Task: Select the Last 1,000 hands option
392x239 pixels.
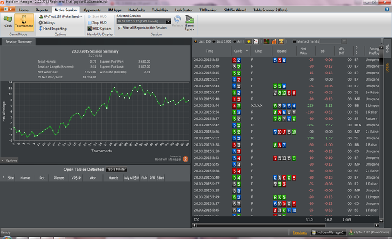Action: (x=222, y=41)
